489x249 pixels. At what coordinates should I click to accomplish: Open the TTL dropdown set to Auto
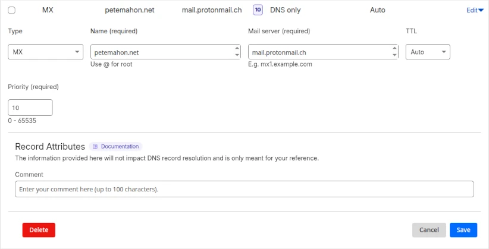point(428,52)
